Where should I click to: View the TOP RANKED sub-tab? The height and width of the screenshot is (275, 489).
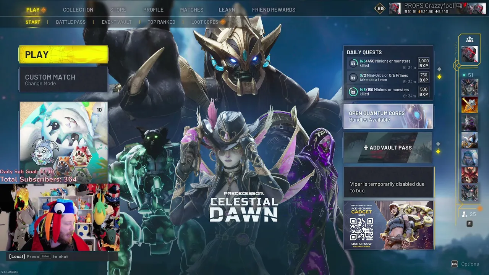162,22
